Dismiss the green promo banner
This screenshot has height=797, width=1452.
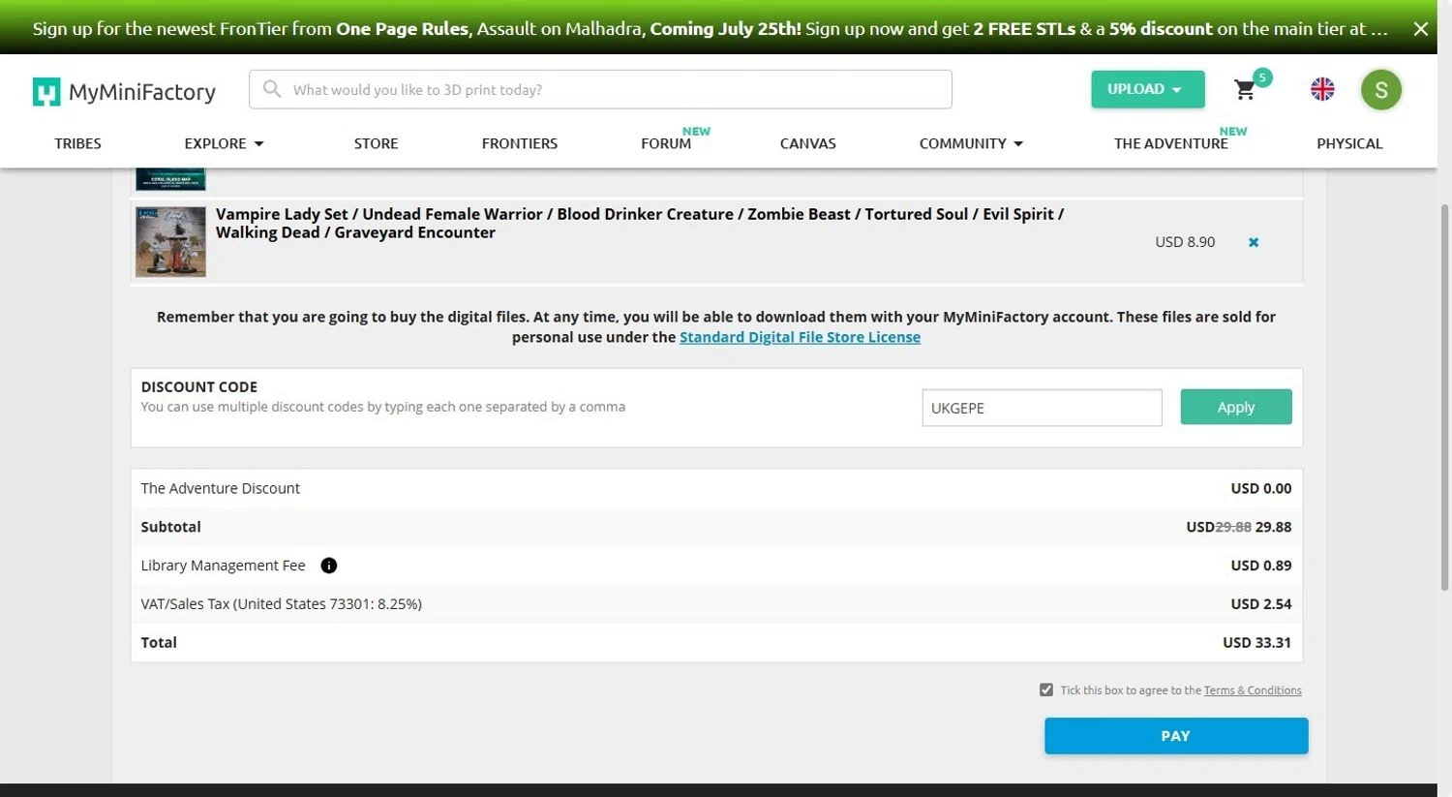pyautogui.click(x=1420, y=28)
